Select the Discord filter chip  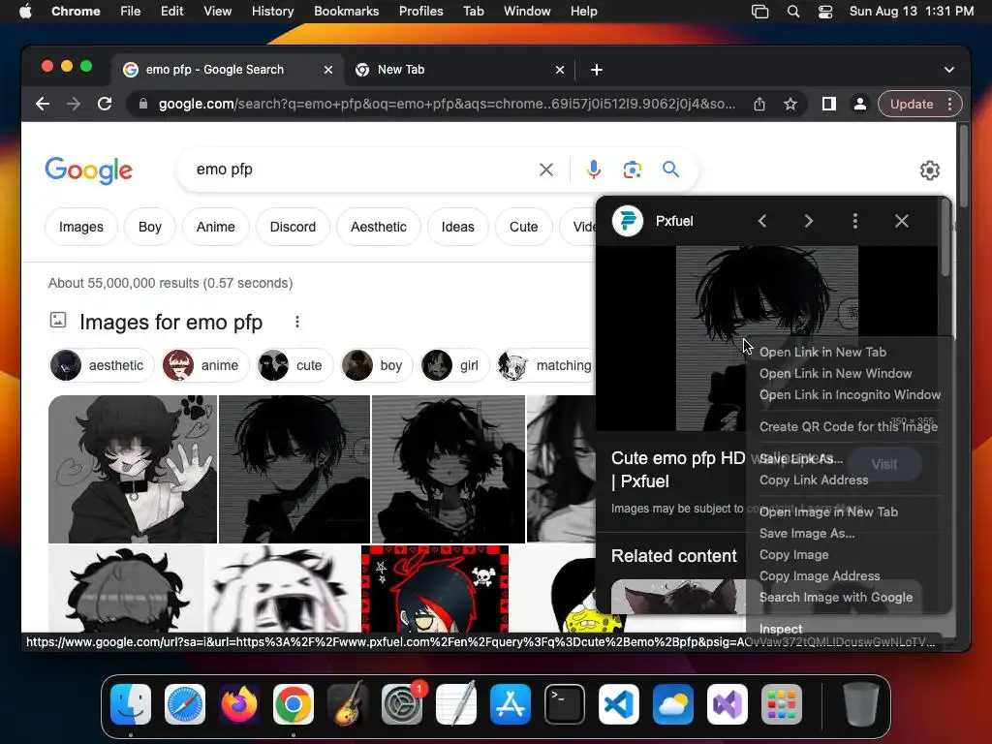click(293, 227)
